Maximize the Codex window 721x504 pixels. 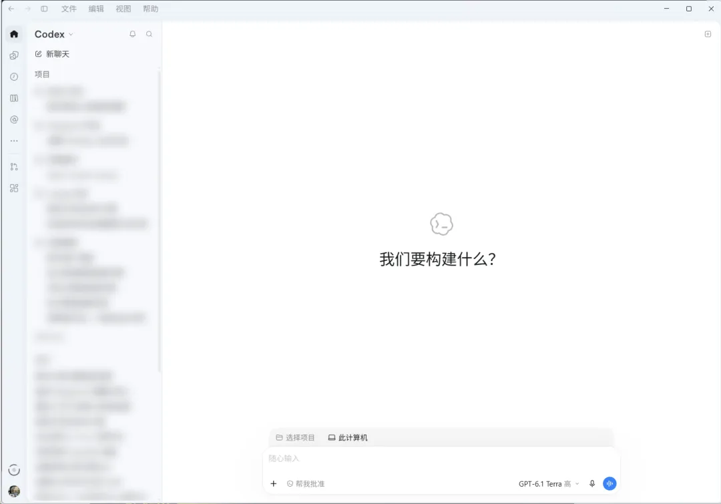click(689, 9)
